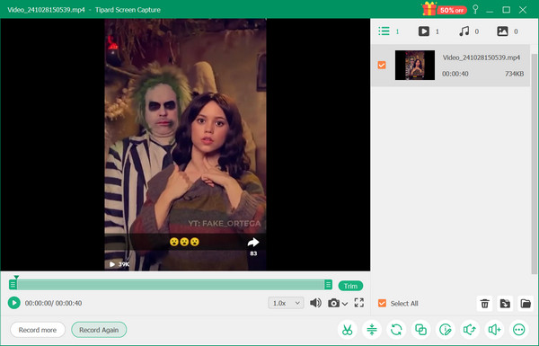Select the Video_241028150539.mp4 thumbnail
Viewport: 539px width, 346px height.
tap(414, 65)
